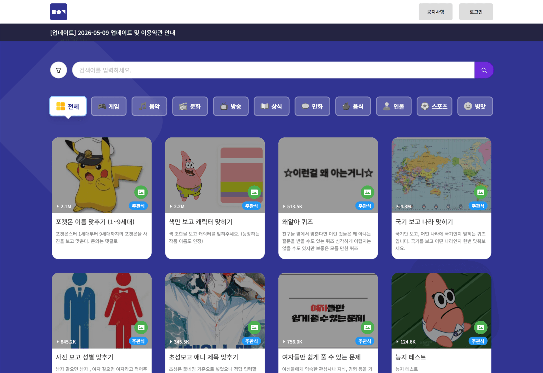Click 주관식 badge on 여자들만 쉽게 풀 수 있는 문제 card

[x=365, y=341]
